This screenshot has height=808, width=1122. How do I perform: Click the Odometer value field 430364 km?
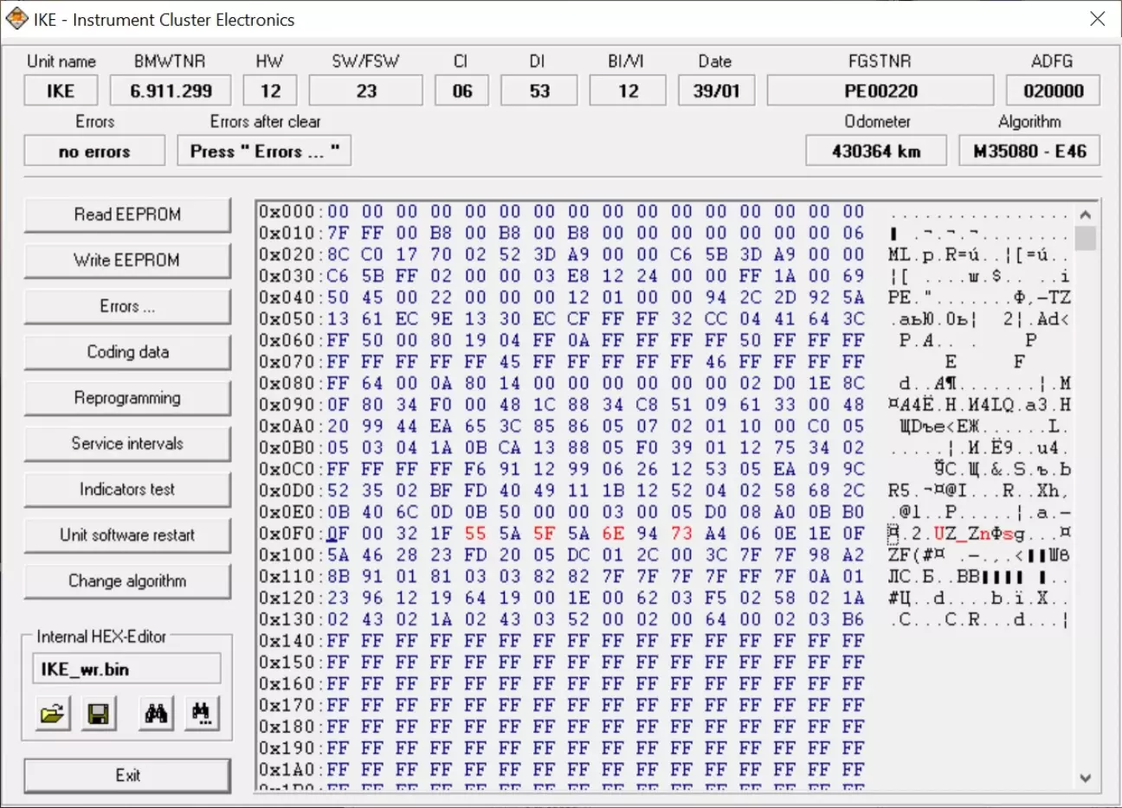pos(876,151)
